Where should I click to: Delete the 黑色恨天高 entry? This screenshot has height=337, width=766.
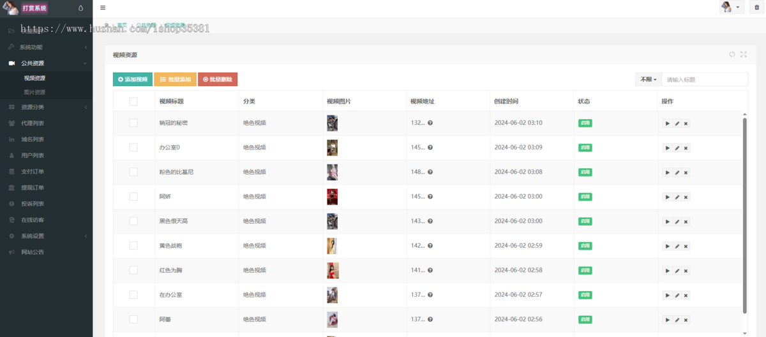click(x=686, y=222)
